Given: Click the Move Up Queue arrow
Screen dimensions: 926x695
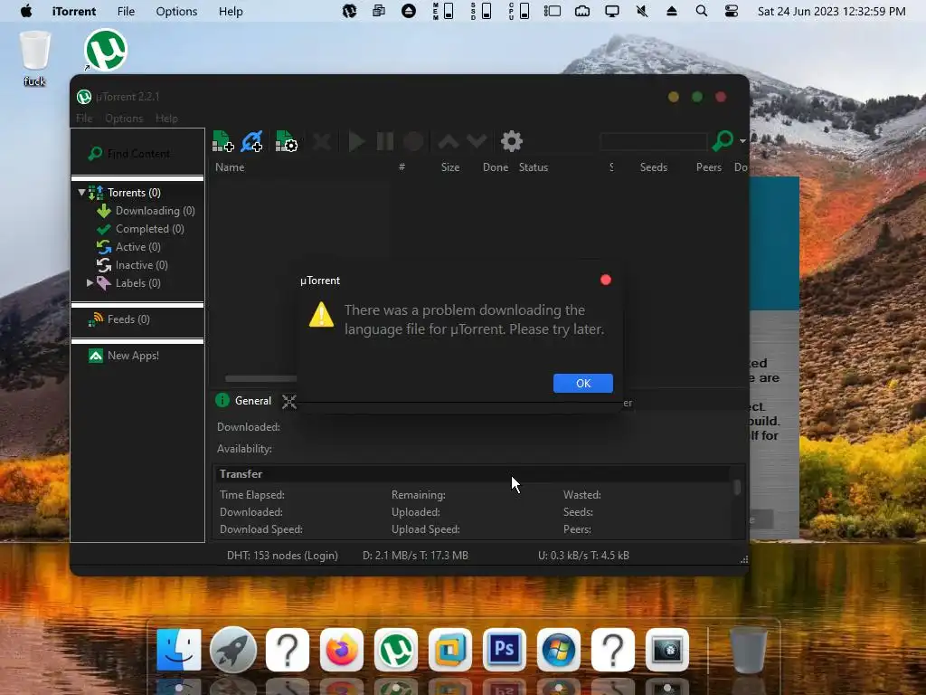Looking at the screenshot, I should [x=449, y=141].
